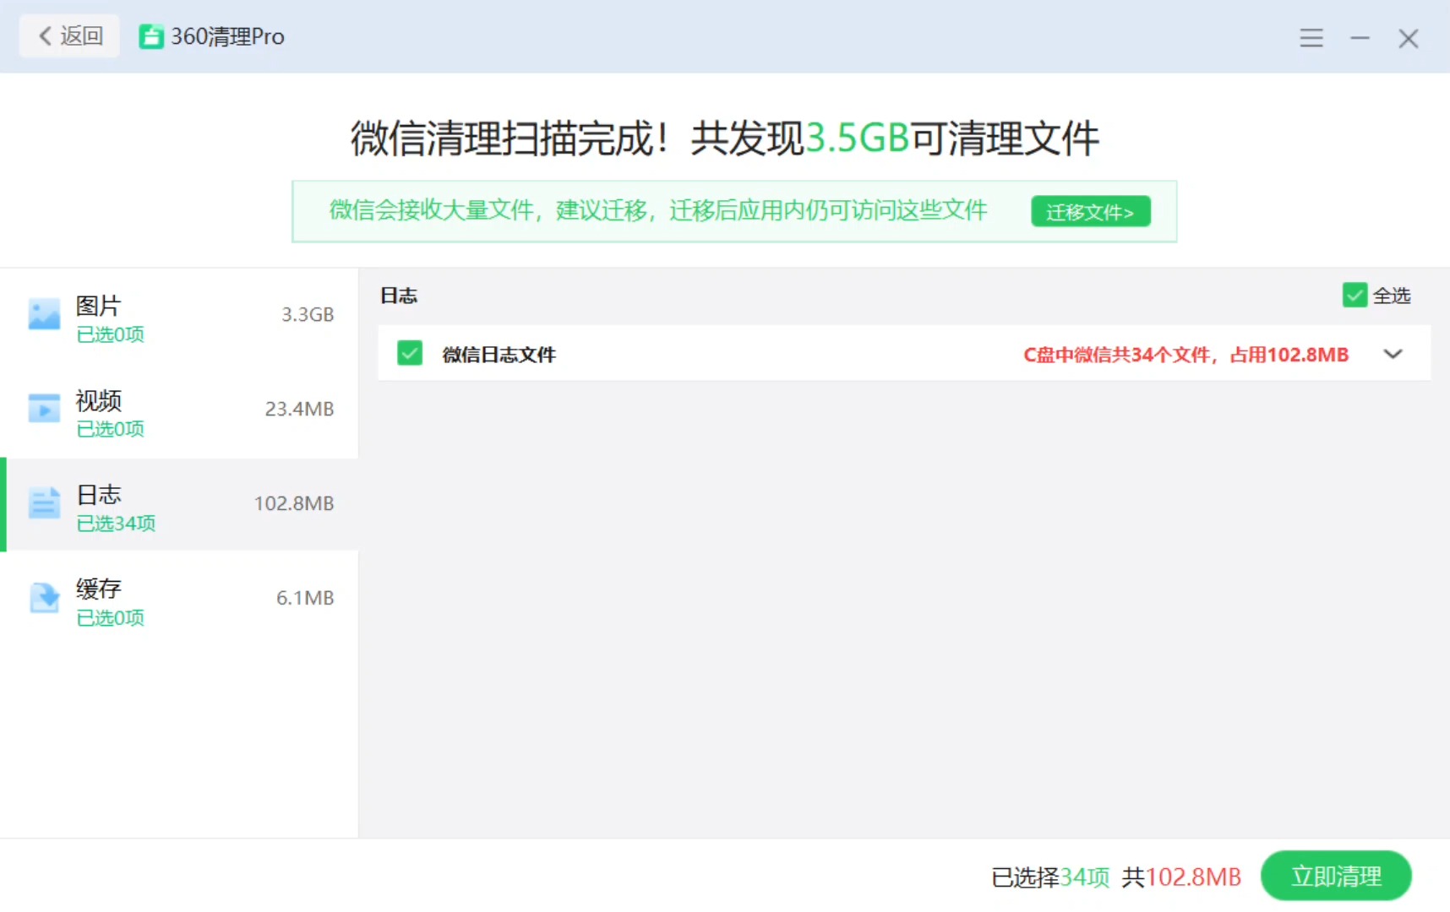Click 已选0项 under 图片
Viewport: 1450px width, 912px height.
coord(110,334)
